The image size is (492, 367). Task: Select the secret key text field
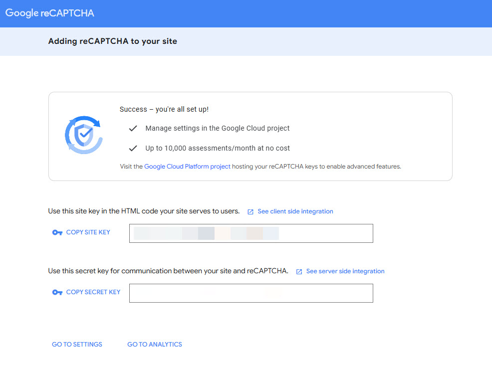tap(251, 293)
